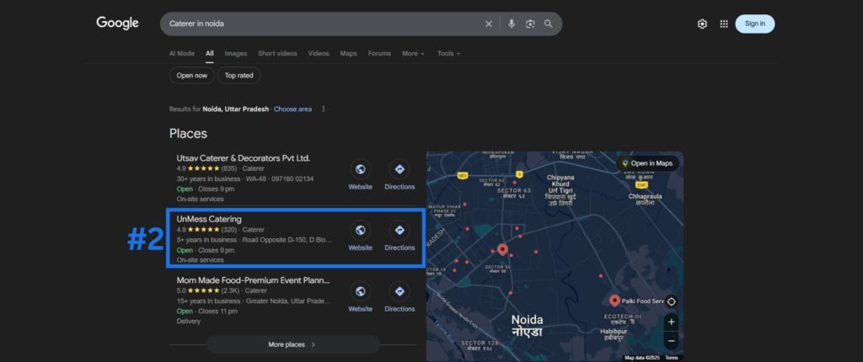Switch to the AI Mode tab
Viewport: 863px width, 362px height.
click(181, 53)
